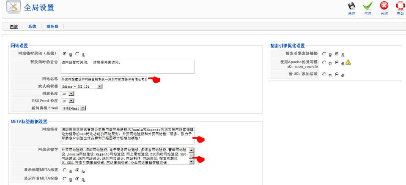Switch to the 系统 tab
Image resolution: width=406 pixels, height=185 pixels.
pyautogui.click(x=32, y=26)
